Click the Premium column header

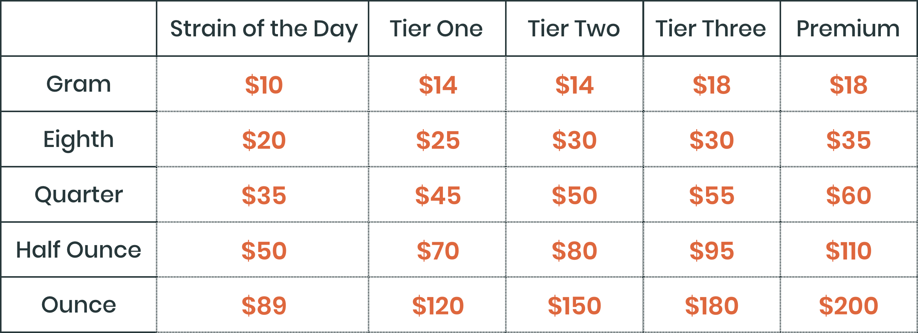(848, 28)
